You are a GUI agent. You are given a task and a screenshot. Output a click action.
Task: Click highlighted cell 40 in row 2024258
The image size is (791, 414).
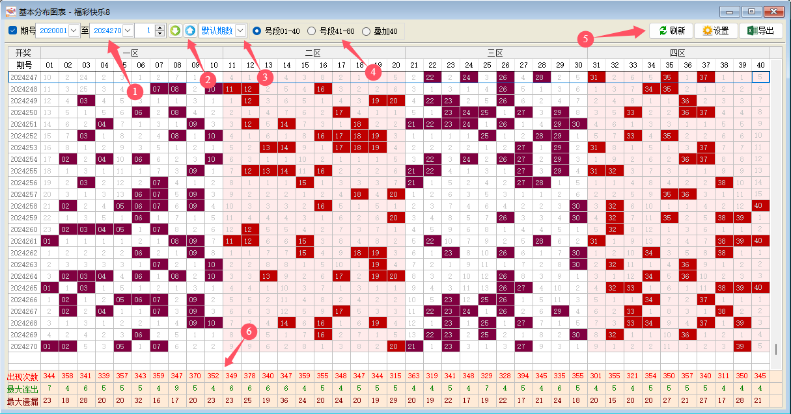click(x=760, y=205)
